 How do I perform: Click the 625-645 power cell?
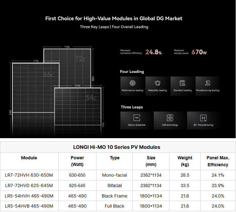coord(77,185)
